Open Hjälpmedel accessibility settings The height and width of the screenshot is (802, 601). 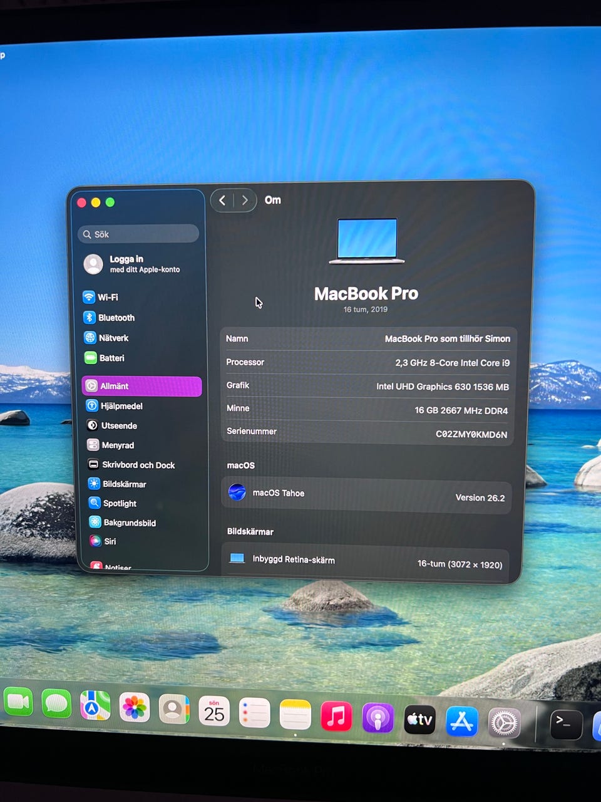(121, 406)
